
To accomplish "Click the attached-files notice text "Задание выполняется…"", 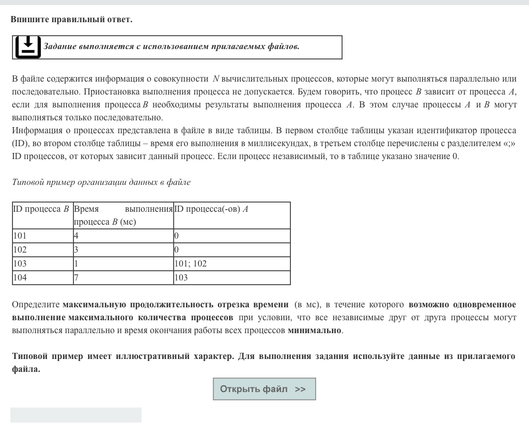I will click(x=171, y=46).
